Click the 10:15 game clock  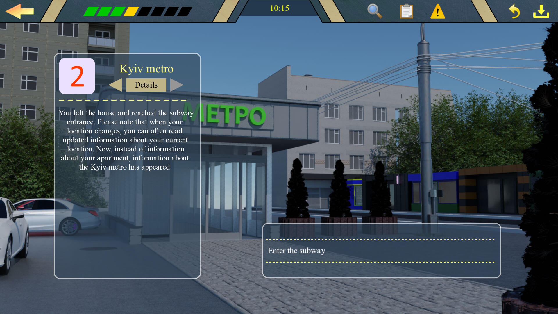[279, 8]
